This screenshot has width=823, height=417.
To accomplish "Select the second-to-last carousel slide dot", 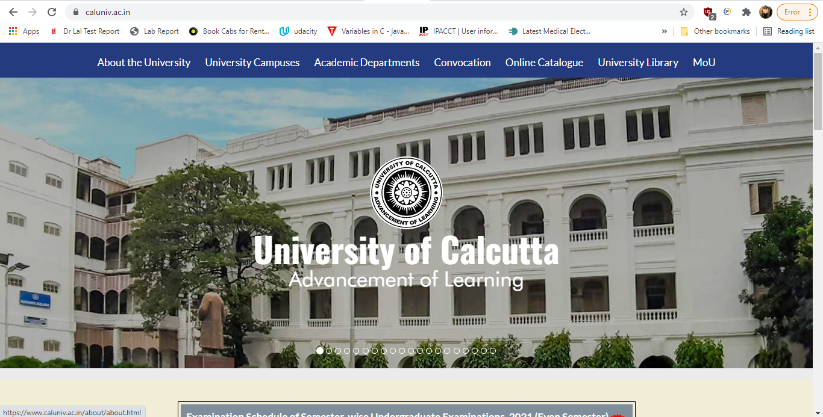I will [484, 351].
